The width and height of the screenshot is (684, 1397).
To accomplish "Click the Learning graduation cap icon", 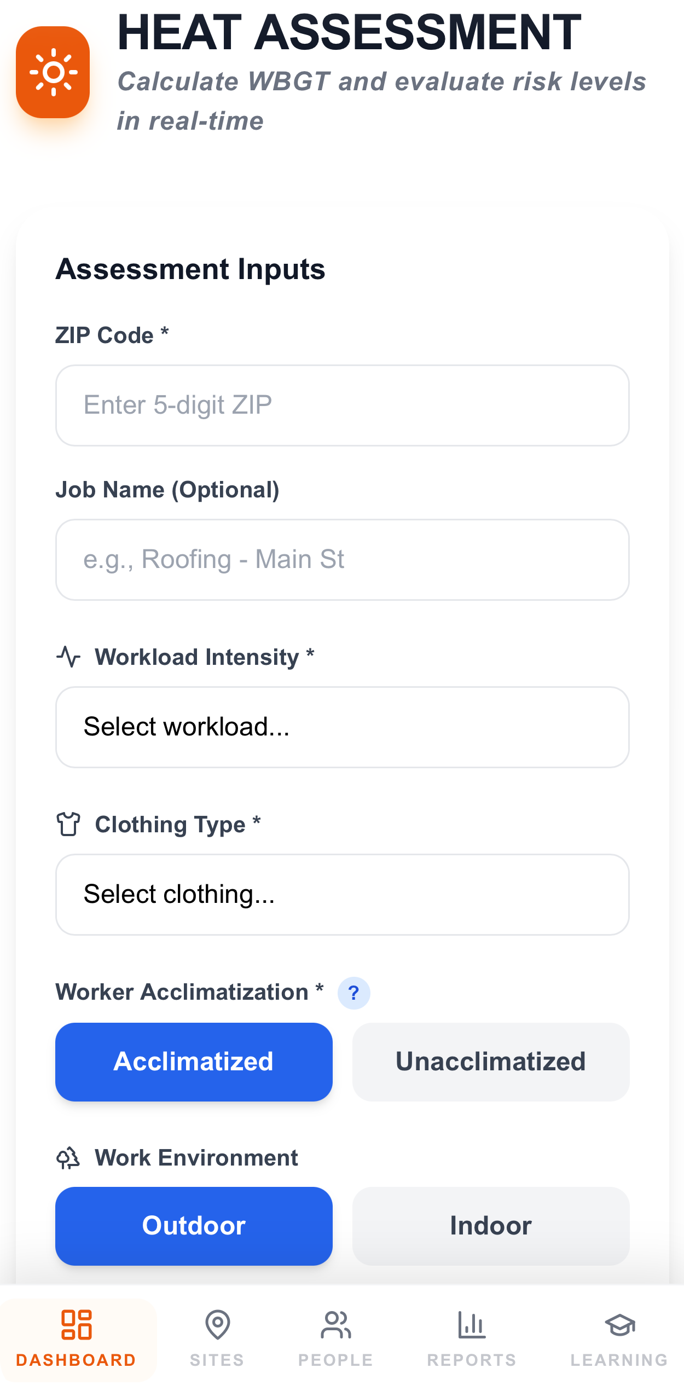I will point(619,1325).
